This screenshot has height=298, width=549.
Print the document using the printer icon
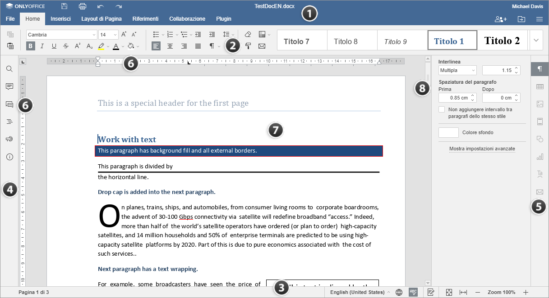83,6
